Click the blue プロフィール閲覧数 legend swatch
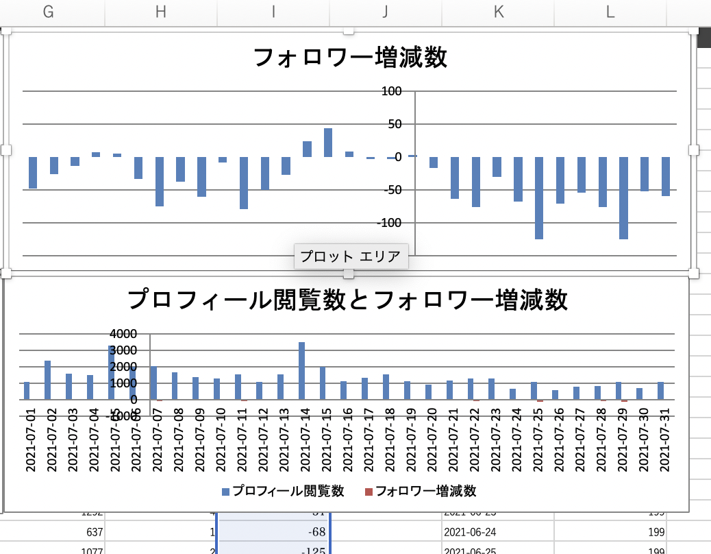Image resolution: width=711 pixels, height=554 pixels. pyautogui.click(x=226, y=492)
